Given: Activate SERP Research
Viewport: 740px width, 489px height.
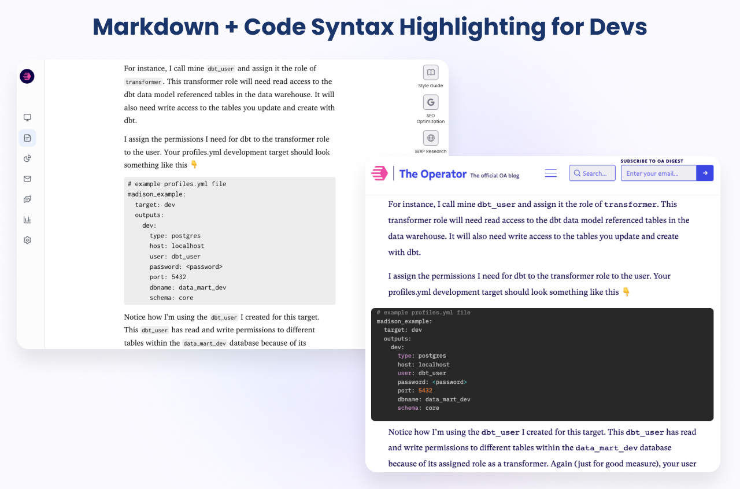Looking at the screenshot, I should tap(430, 138).
